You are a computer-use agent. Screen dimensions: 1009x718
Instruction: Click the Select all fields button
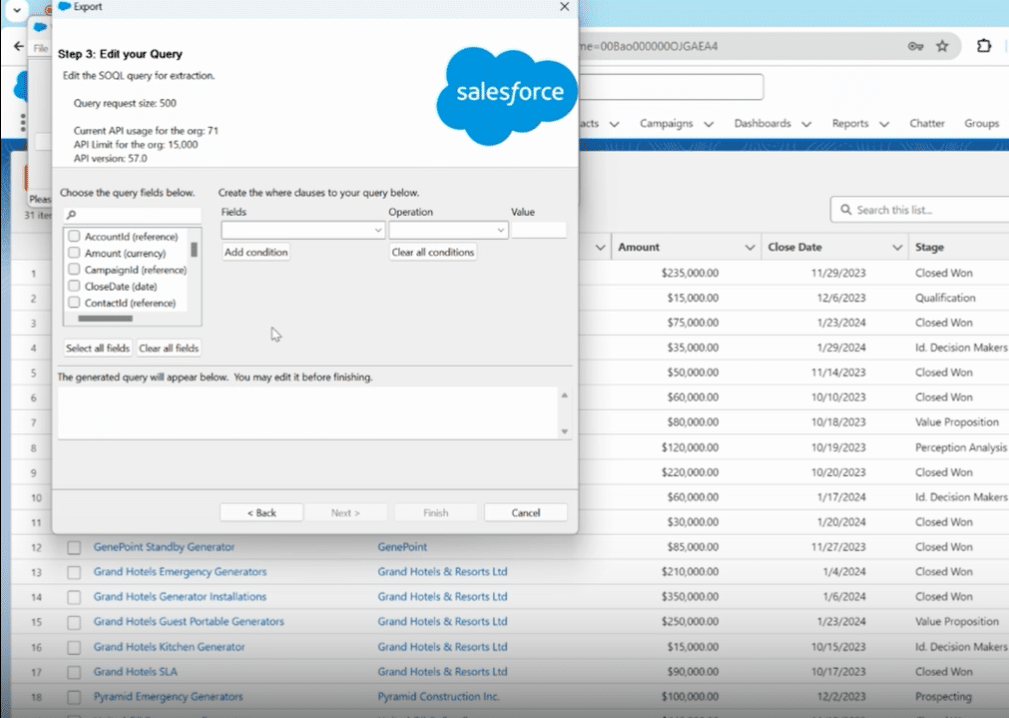point(98,349)
